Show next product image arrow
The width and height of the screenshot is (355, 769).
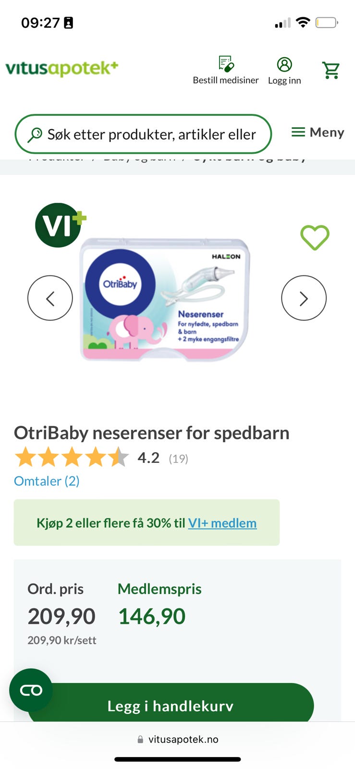point(304,298)
